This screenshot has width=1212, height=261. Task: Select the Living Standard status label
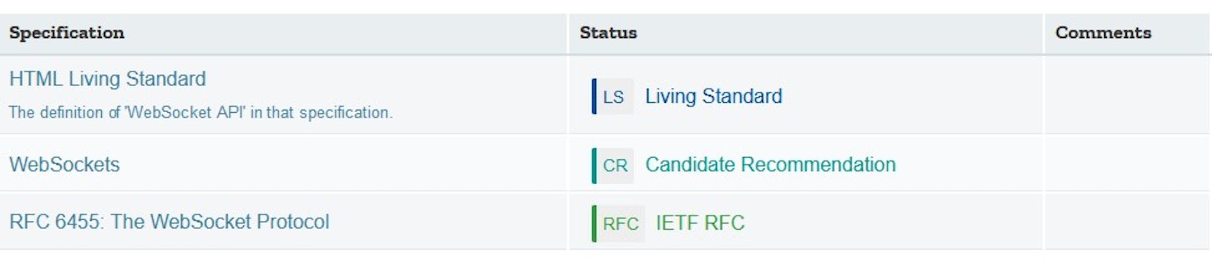[713, 96]
